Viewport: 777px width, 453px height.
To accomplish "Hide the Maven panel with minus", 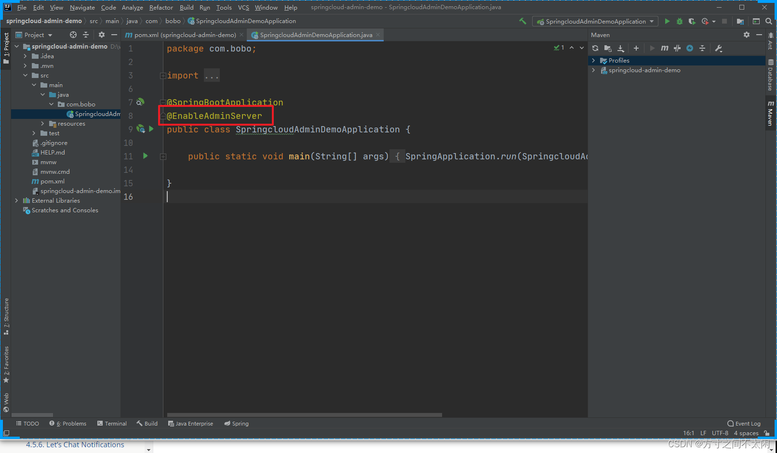I will coord(759,35).
